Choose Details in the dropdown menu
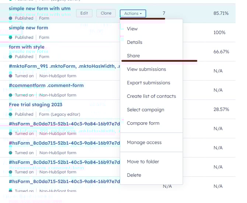This screenshot has width=247, height=203. coord(134,42)
